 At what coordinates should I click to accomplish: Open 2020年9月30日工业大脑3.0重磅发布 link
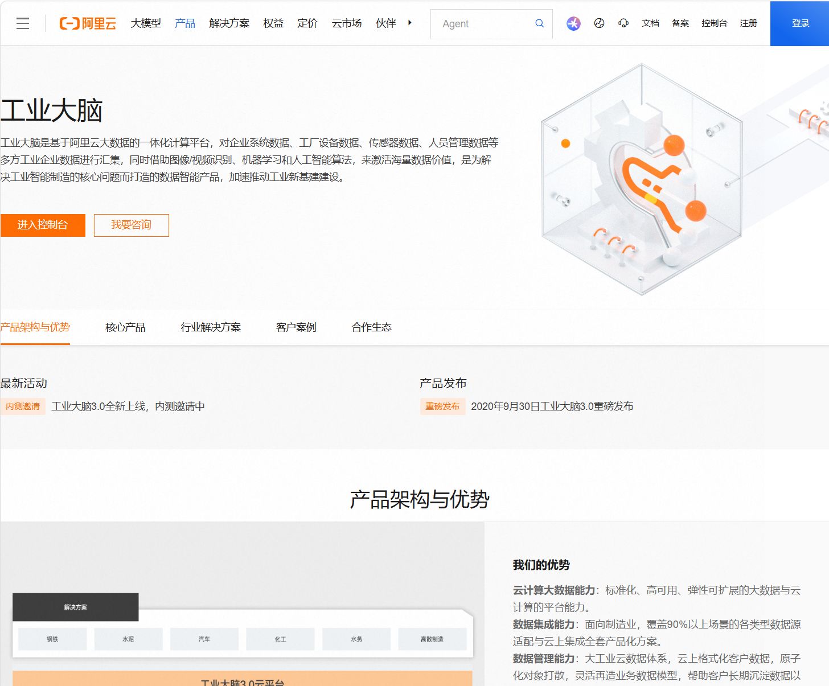pos(552,406)
